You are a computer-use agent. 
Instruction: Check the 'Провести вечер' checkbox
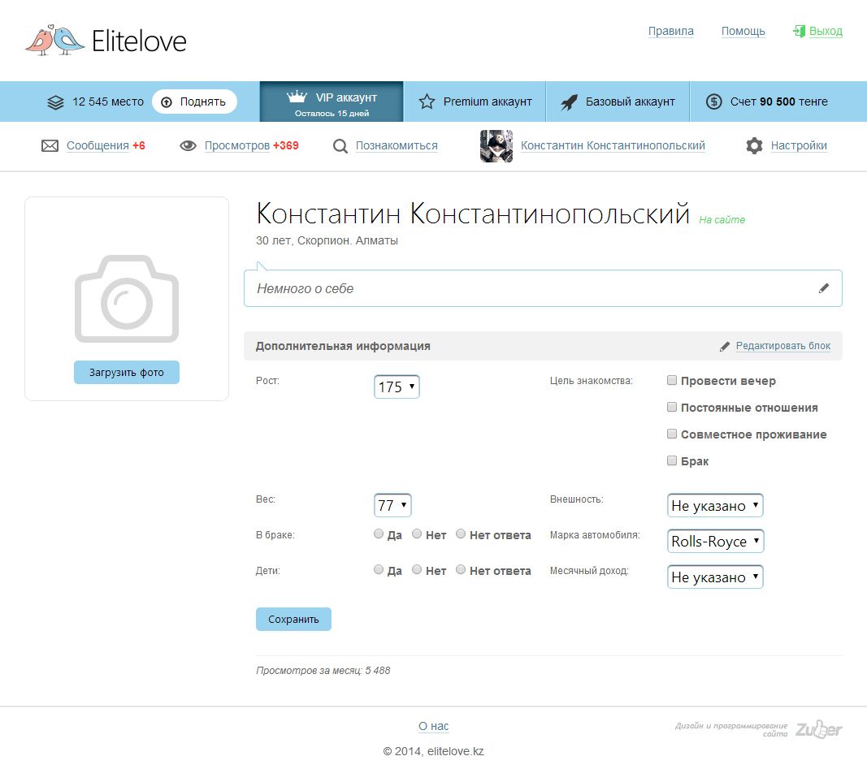coord(672,380)
